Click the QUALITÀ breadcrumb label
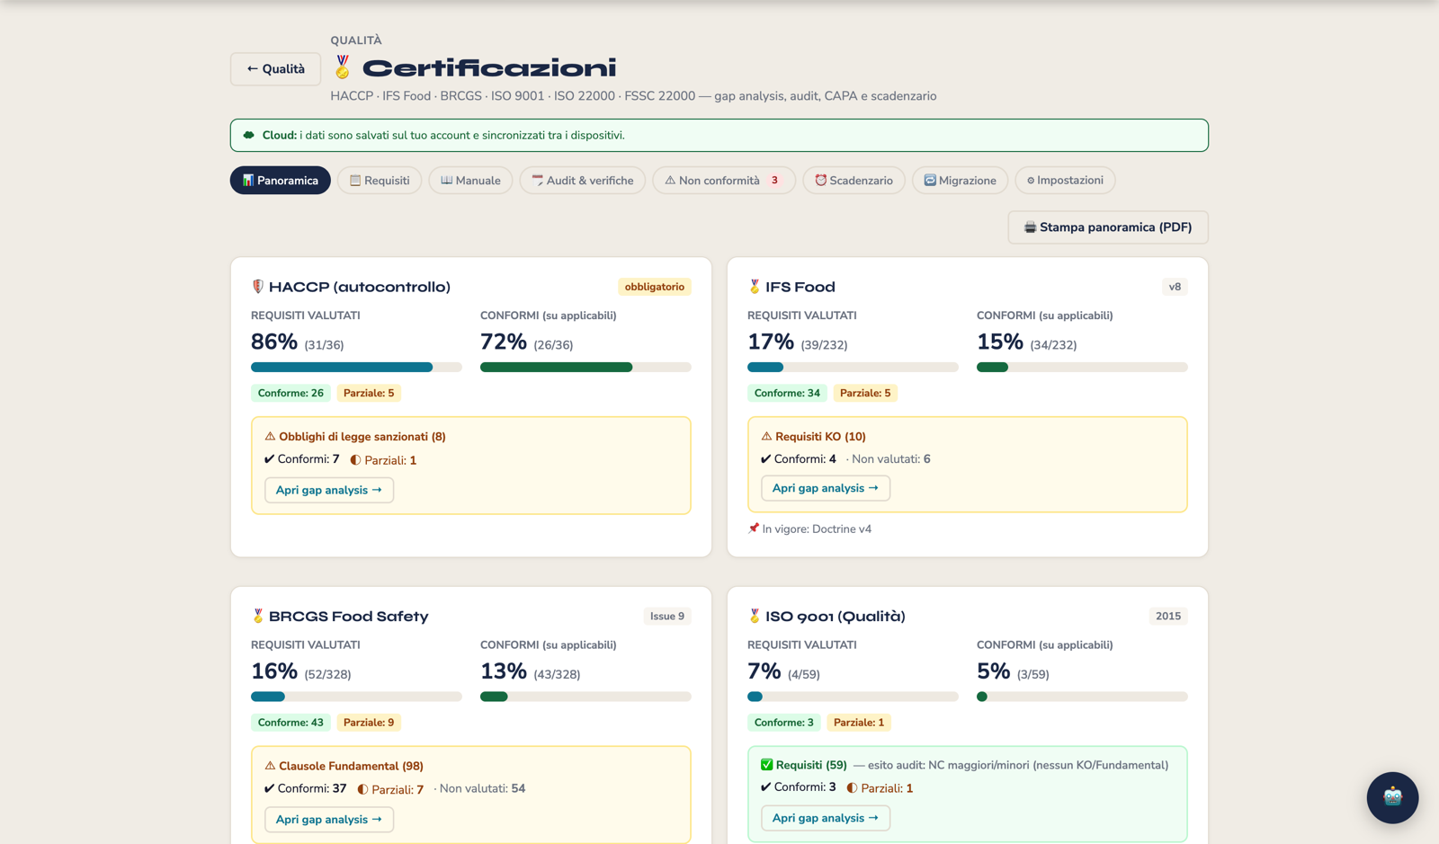This screenshot has height=844, width=1439. [x=356, y=40]
